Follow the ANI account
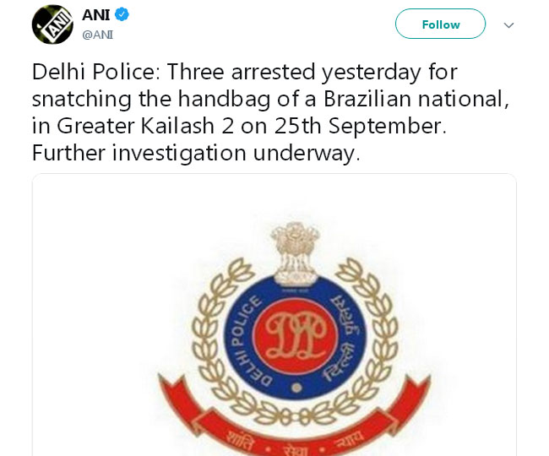 [x=440, y=24]
